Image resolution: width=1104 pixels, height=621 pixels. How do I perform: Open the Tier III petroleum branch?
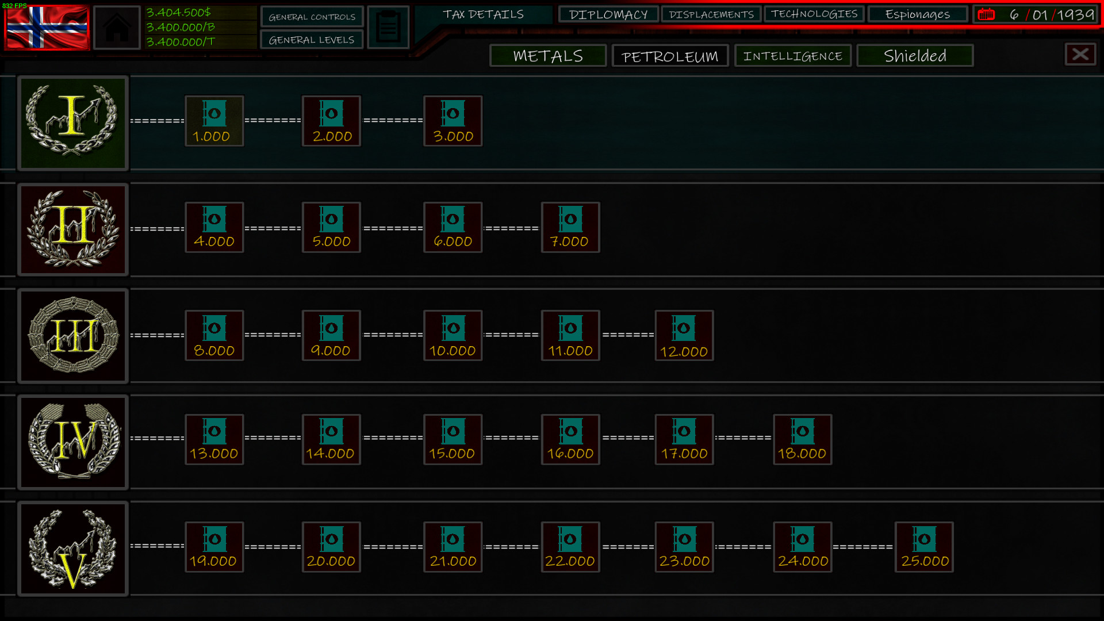coord(73,336)
